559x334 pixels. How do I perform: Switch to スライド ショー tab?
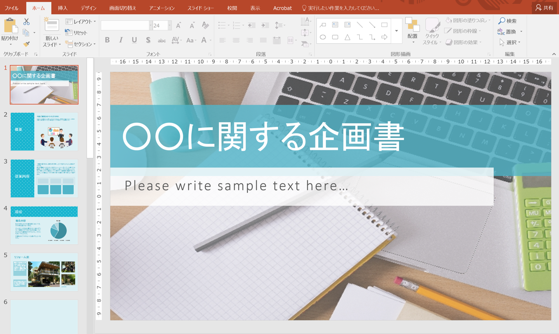coord(201,8)
